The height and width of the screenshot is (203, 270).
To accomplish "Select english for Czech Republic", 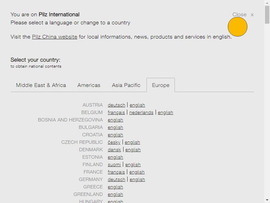I will (132, 142).
